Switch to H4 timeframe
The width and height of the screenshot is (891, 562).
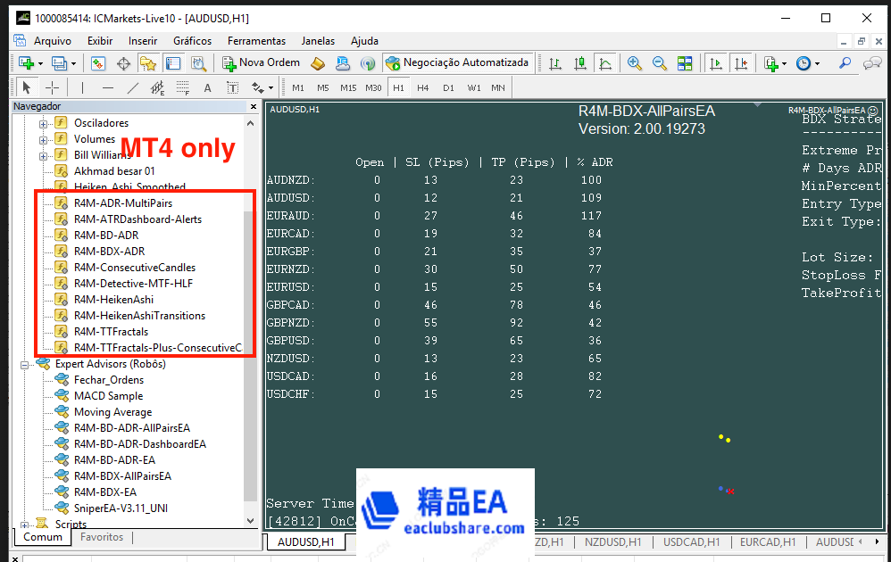pyautogui.click(x=423, y=88)
